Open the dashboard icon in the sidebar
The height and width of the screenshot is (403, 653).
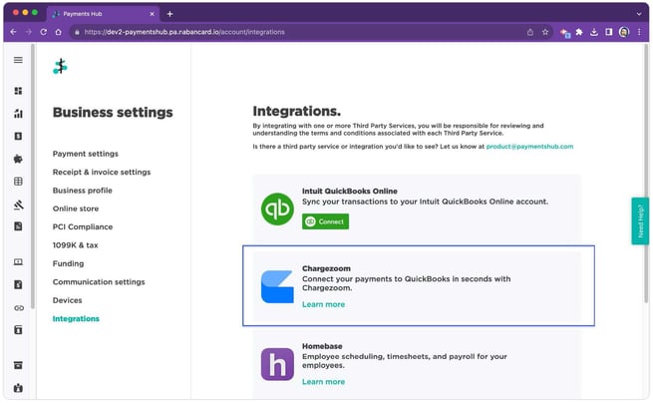point(18,91)
